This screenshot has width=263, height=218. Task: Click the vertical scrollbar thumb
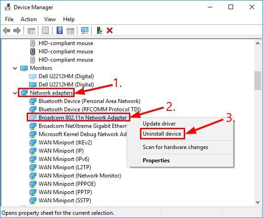tap(257, 80)
